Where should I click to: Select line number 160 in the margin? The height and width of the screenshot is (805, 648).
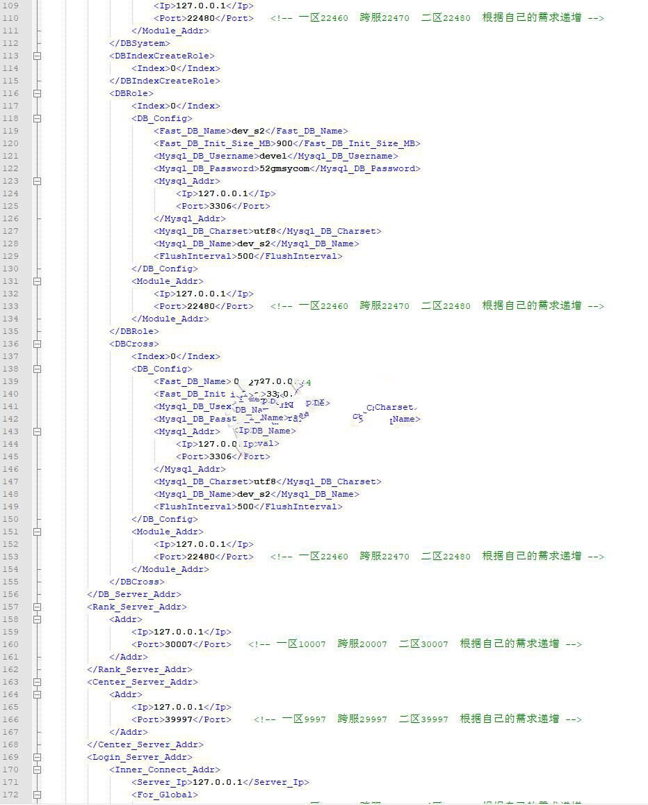point(11,644)
